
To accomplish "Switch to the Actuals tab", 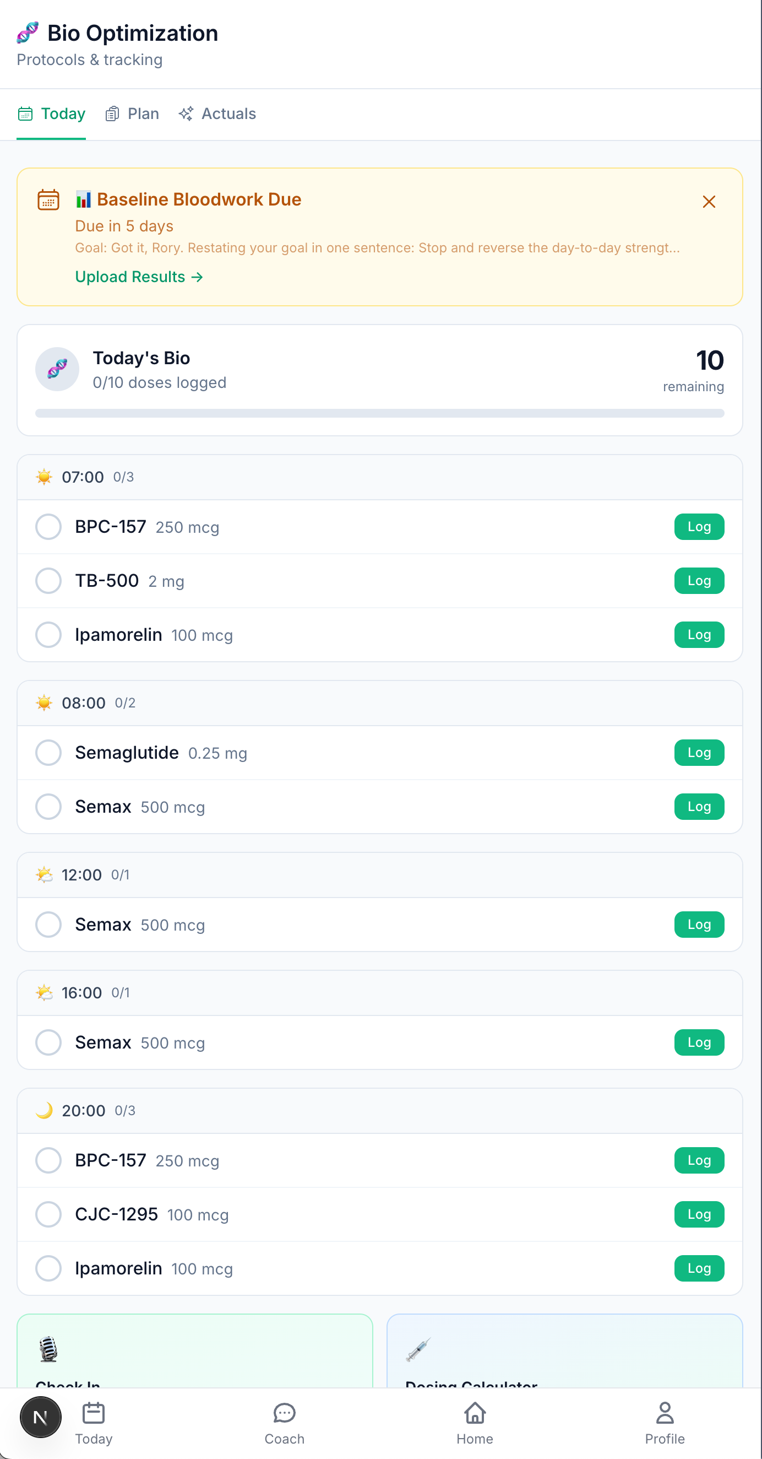I will coord(217,114).
